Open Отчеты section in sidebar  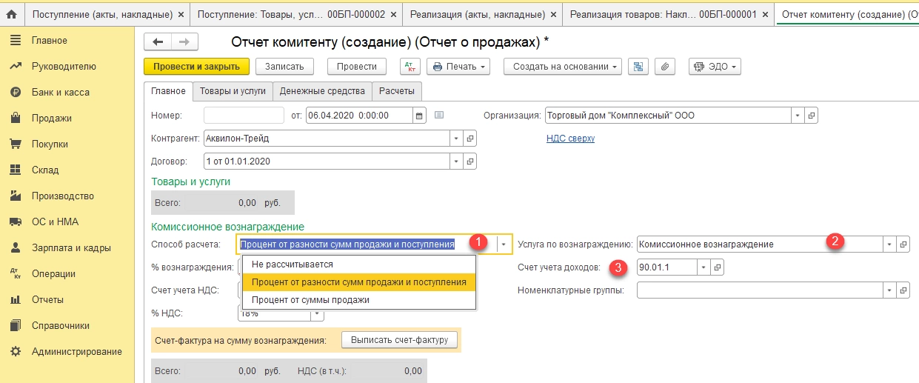[x=47, y=299]
